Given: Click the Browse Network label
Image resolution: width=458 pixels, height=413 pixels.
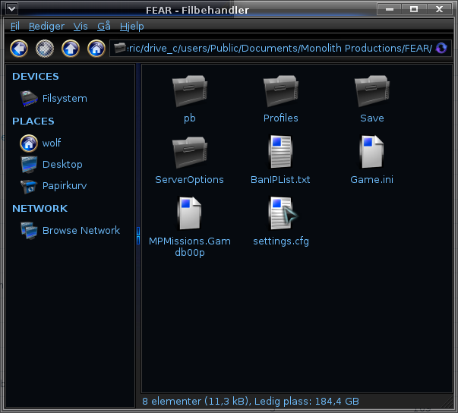Looking at the screenshot, I should 81,231.
